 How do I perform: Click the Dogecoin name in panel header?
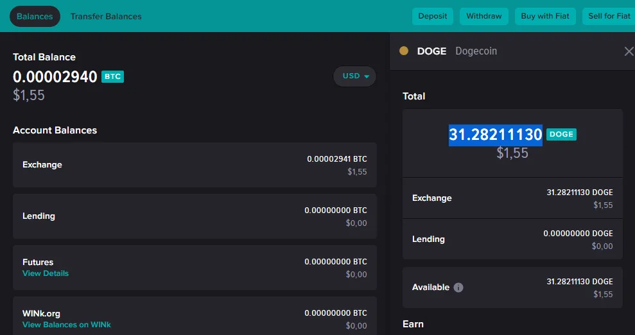pos(476,51)
